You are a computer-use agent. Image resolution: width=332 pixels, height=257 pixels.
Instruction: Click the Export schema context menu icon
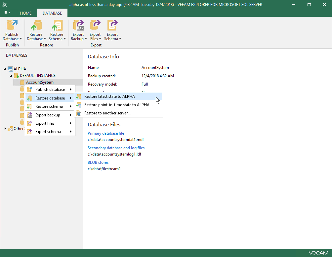click(x=29, y=131)
